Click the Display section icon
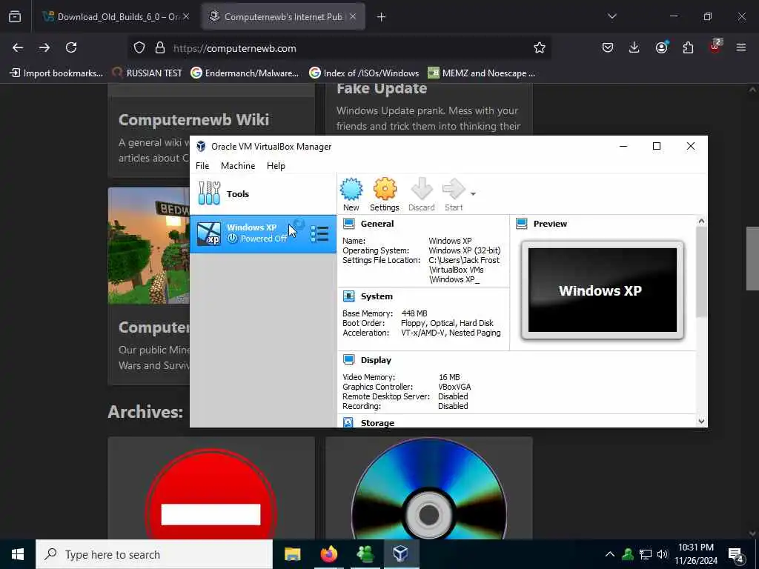759x569 pixels. [348, 359]
